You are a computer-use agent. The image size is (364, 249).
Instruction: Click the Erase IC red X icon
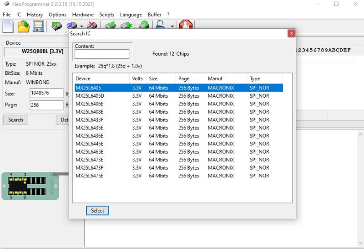(92, 26)
